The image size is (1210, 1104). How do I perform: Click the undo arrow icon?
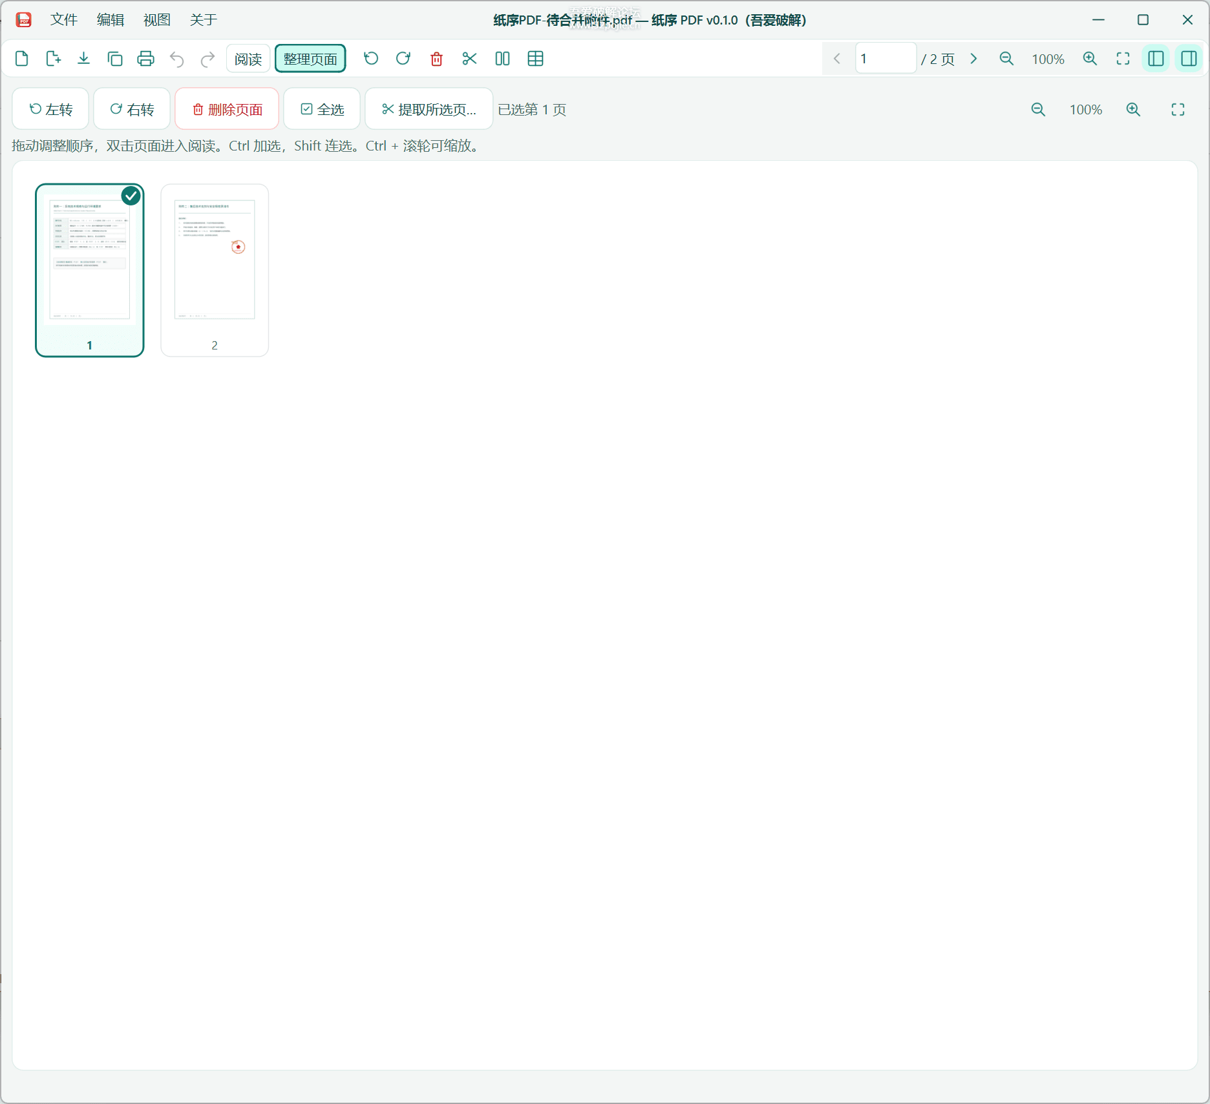[176, 59]
